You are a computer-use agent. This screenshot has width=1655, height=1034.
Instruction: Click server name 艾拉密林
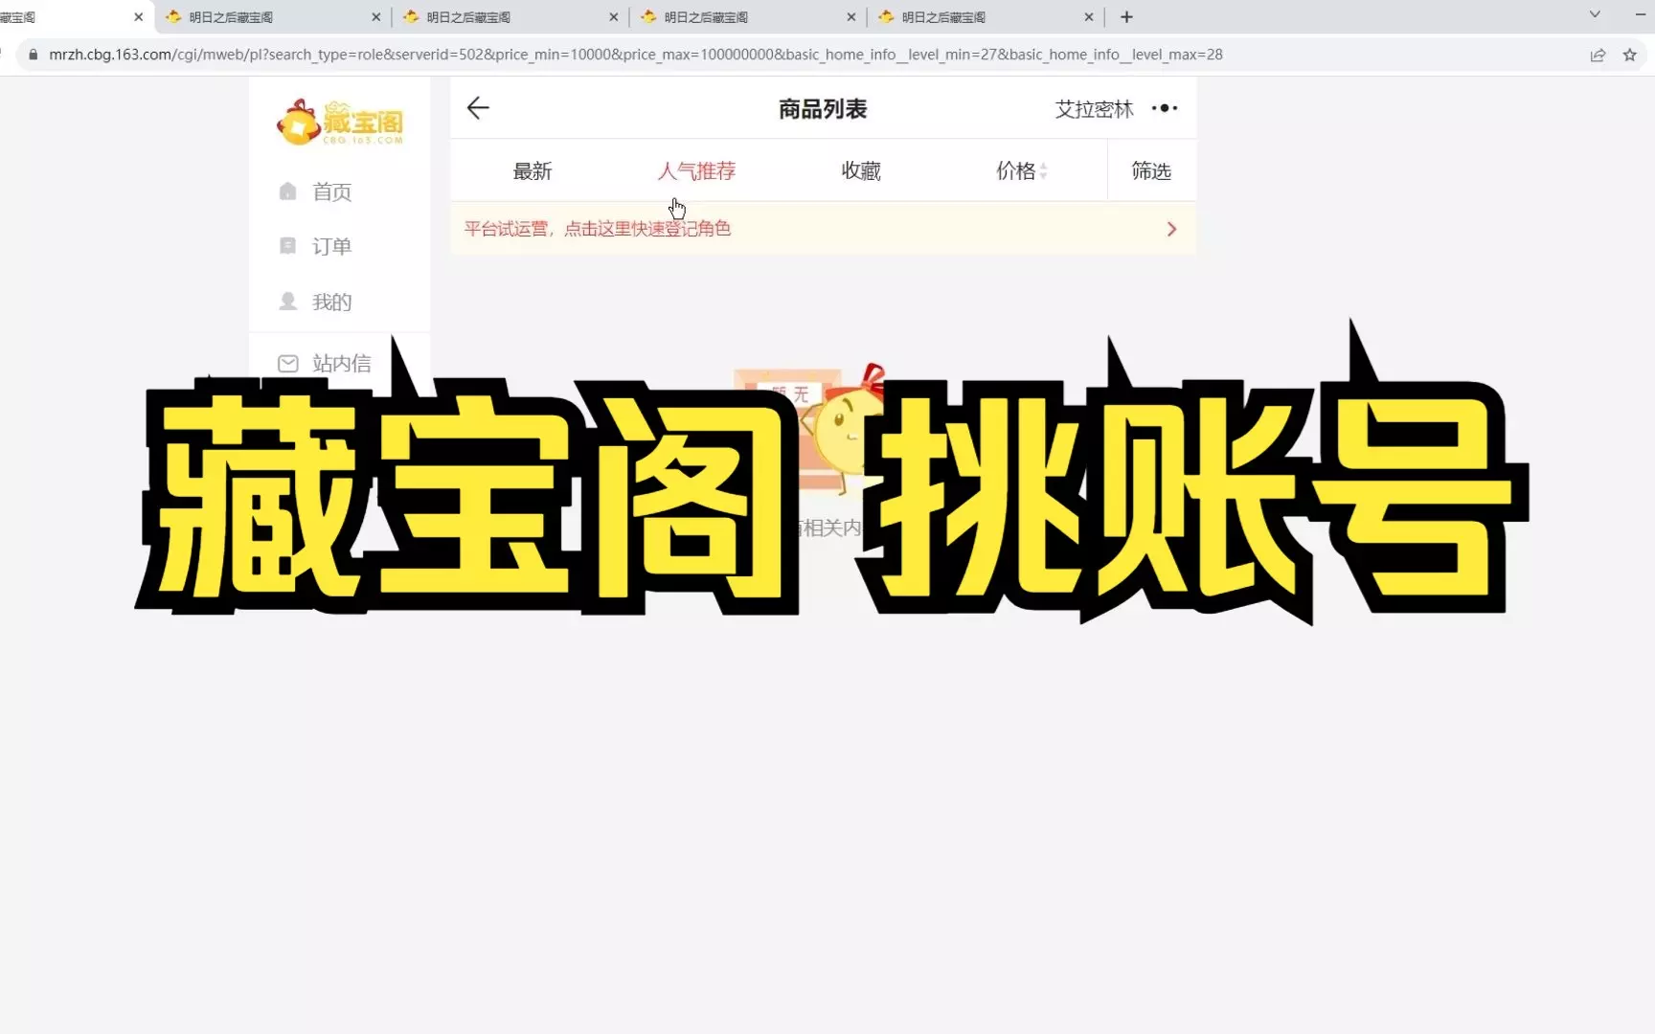tap(1094, 109)
